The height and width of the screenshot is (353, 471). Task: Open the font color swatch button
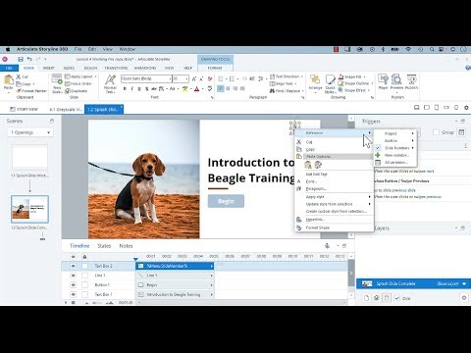(x=196, y=89)
